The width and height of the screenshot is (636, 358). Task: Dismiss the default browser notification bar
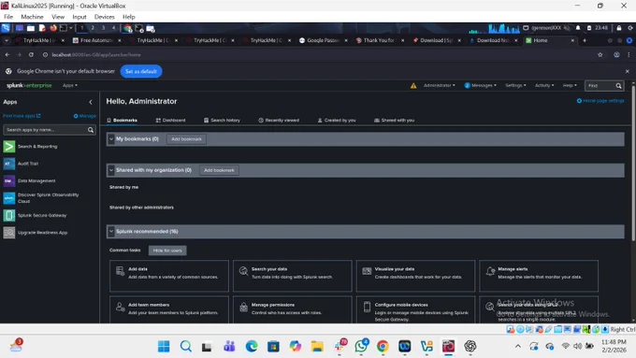click(627, 71)
